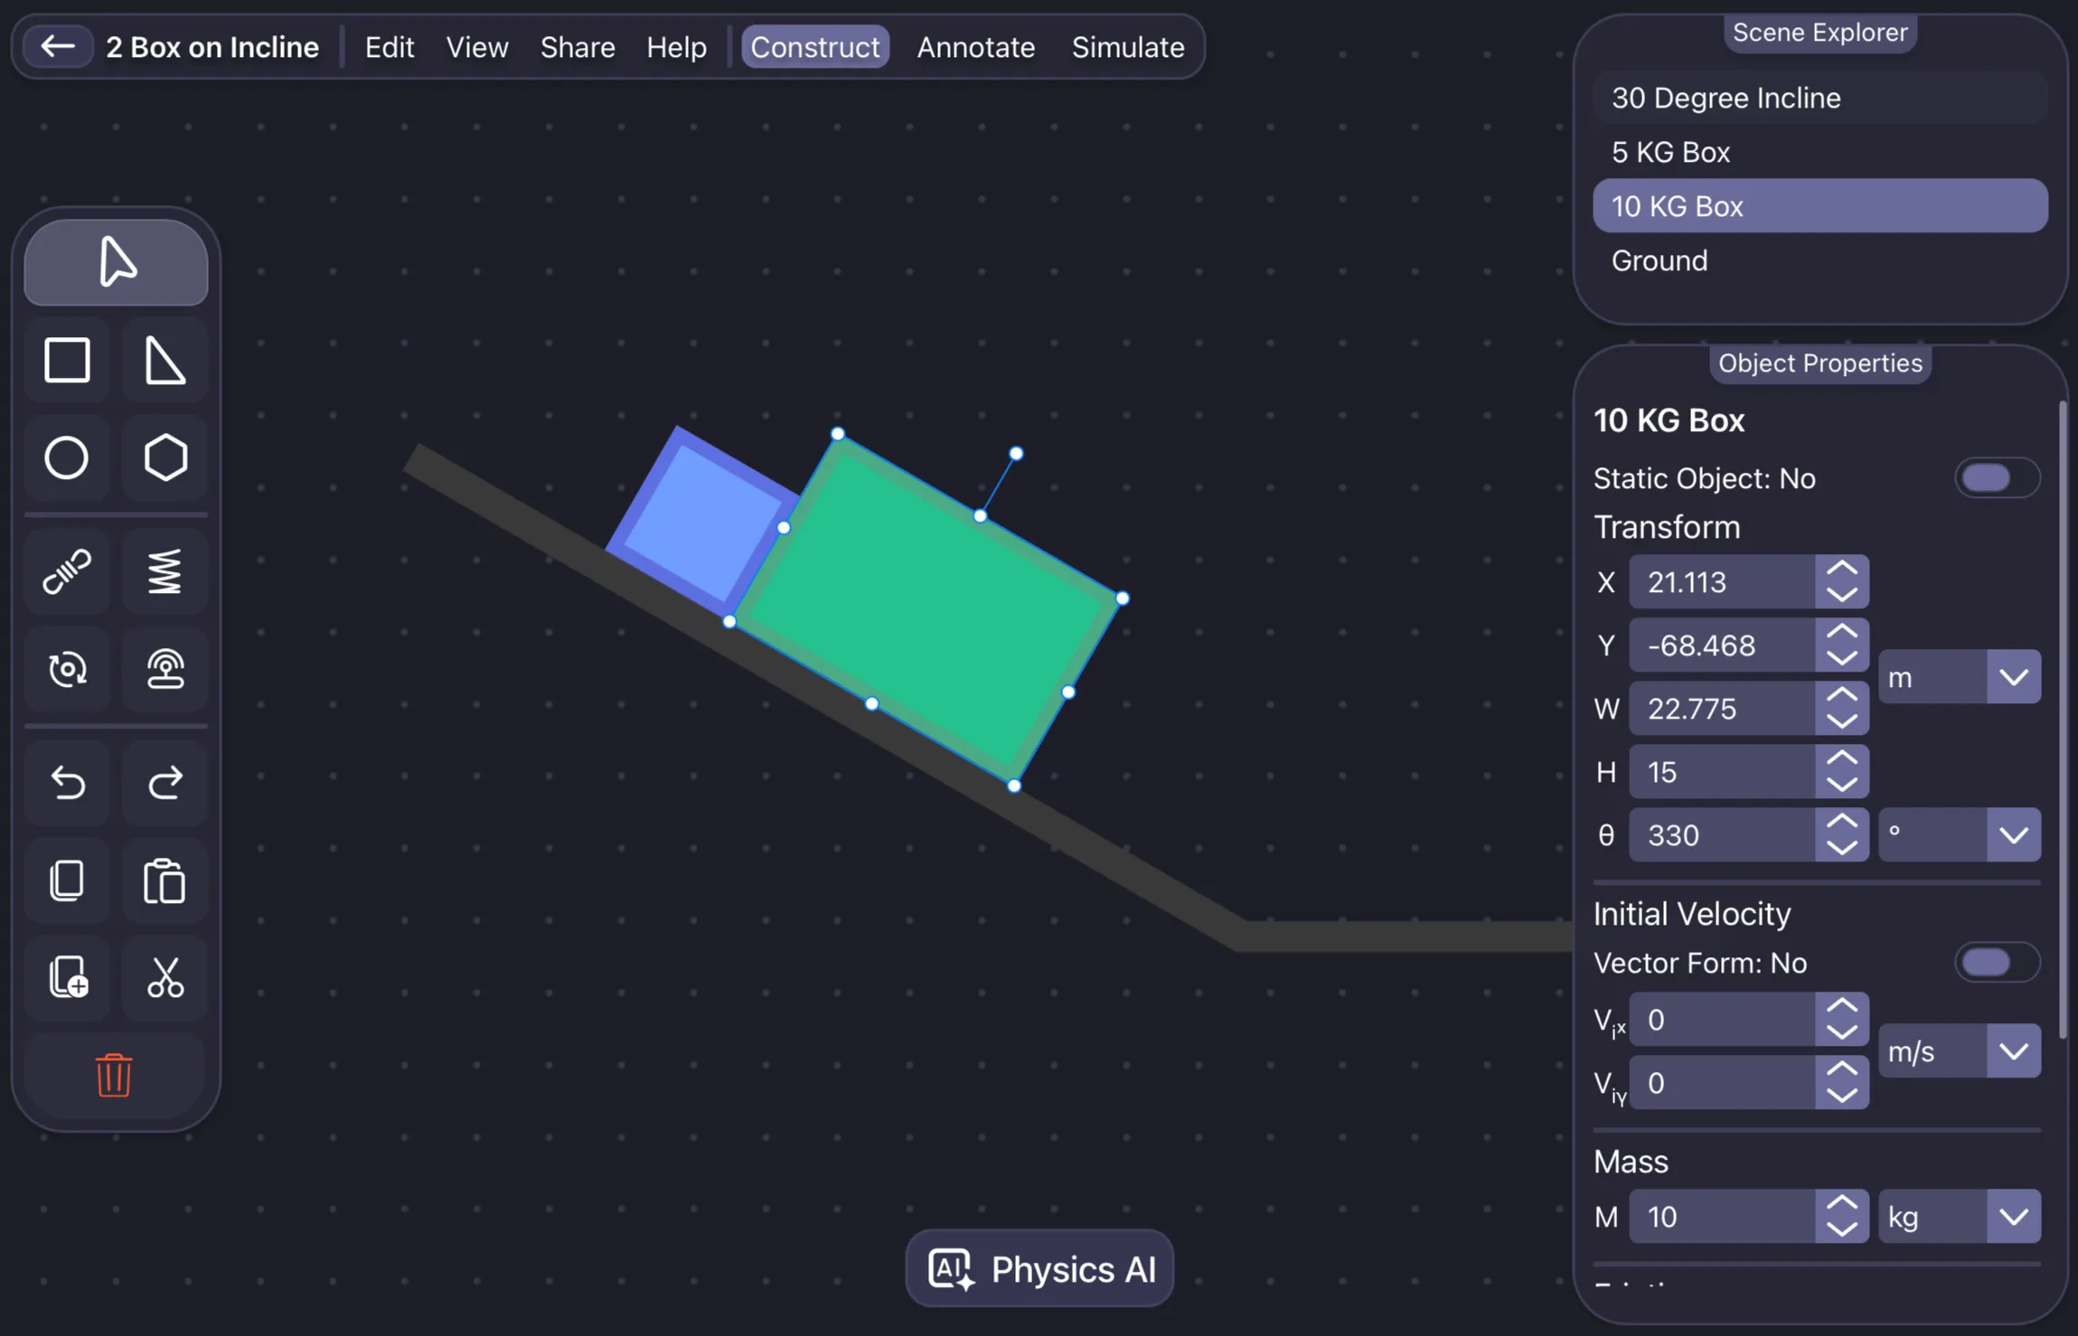Viewport: 2078px width, 1336px height.
Task: Pick the rectangle shape tool
Action: (x=66, y=360)
